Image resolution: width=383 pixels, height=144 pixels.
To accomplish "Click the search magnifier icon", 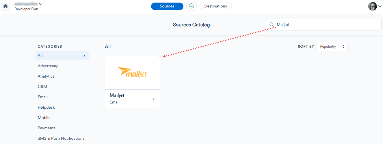I will (272, 25).
